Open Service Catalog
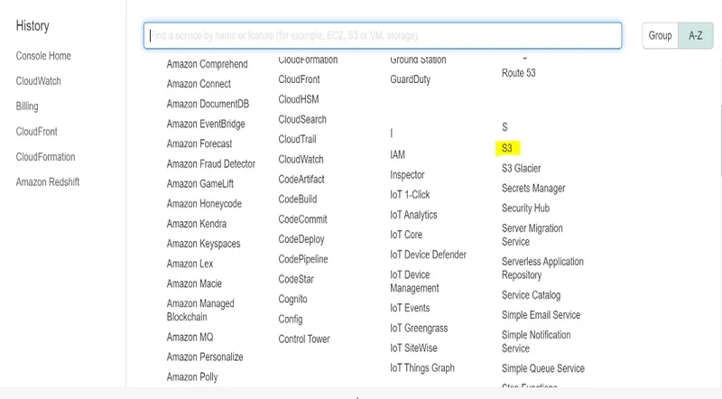The width and height of the screenshot is (722, 399). click(x=531, y=295)
